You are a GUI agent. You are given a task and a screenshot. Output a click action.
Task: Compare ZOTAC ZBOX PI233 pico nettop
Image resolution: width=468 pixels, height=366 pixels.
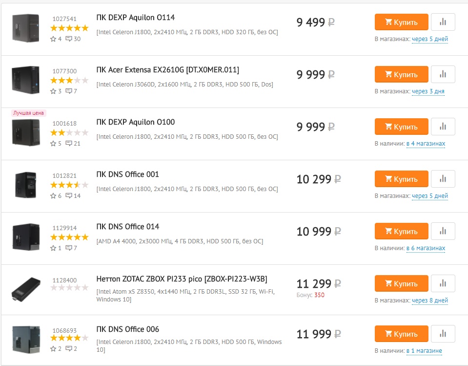(x=443, y=283)
